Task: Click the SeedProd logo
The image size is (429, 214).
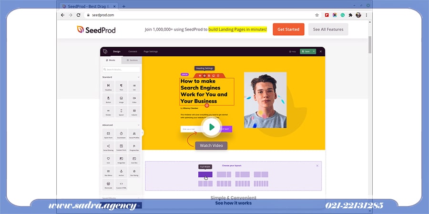Action: click(96, 30)
